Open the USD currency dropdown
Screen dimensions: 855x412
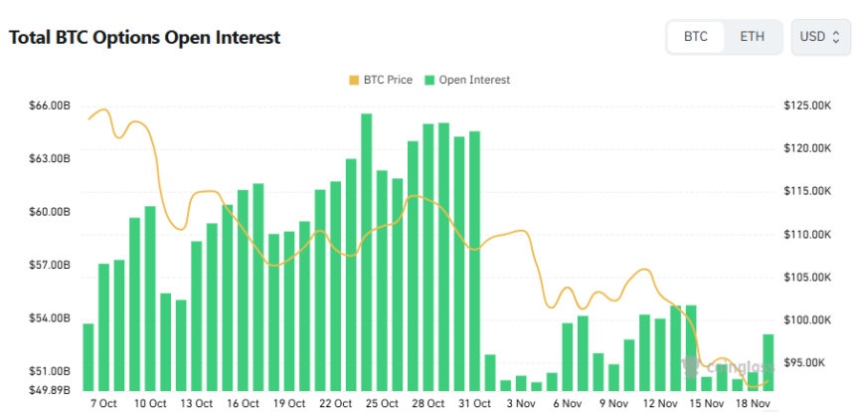coord(820,37)
